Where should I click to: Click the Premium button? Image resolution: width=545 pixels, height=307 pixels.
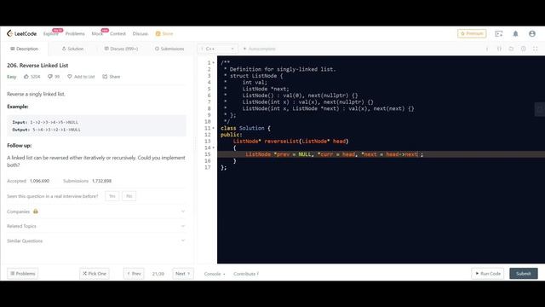point(472,34)
